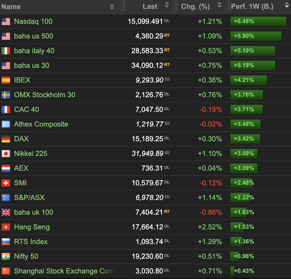
Task: Click the +2.52% change for Hang Seng
Action: click(x=210, y=227)
